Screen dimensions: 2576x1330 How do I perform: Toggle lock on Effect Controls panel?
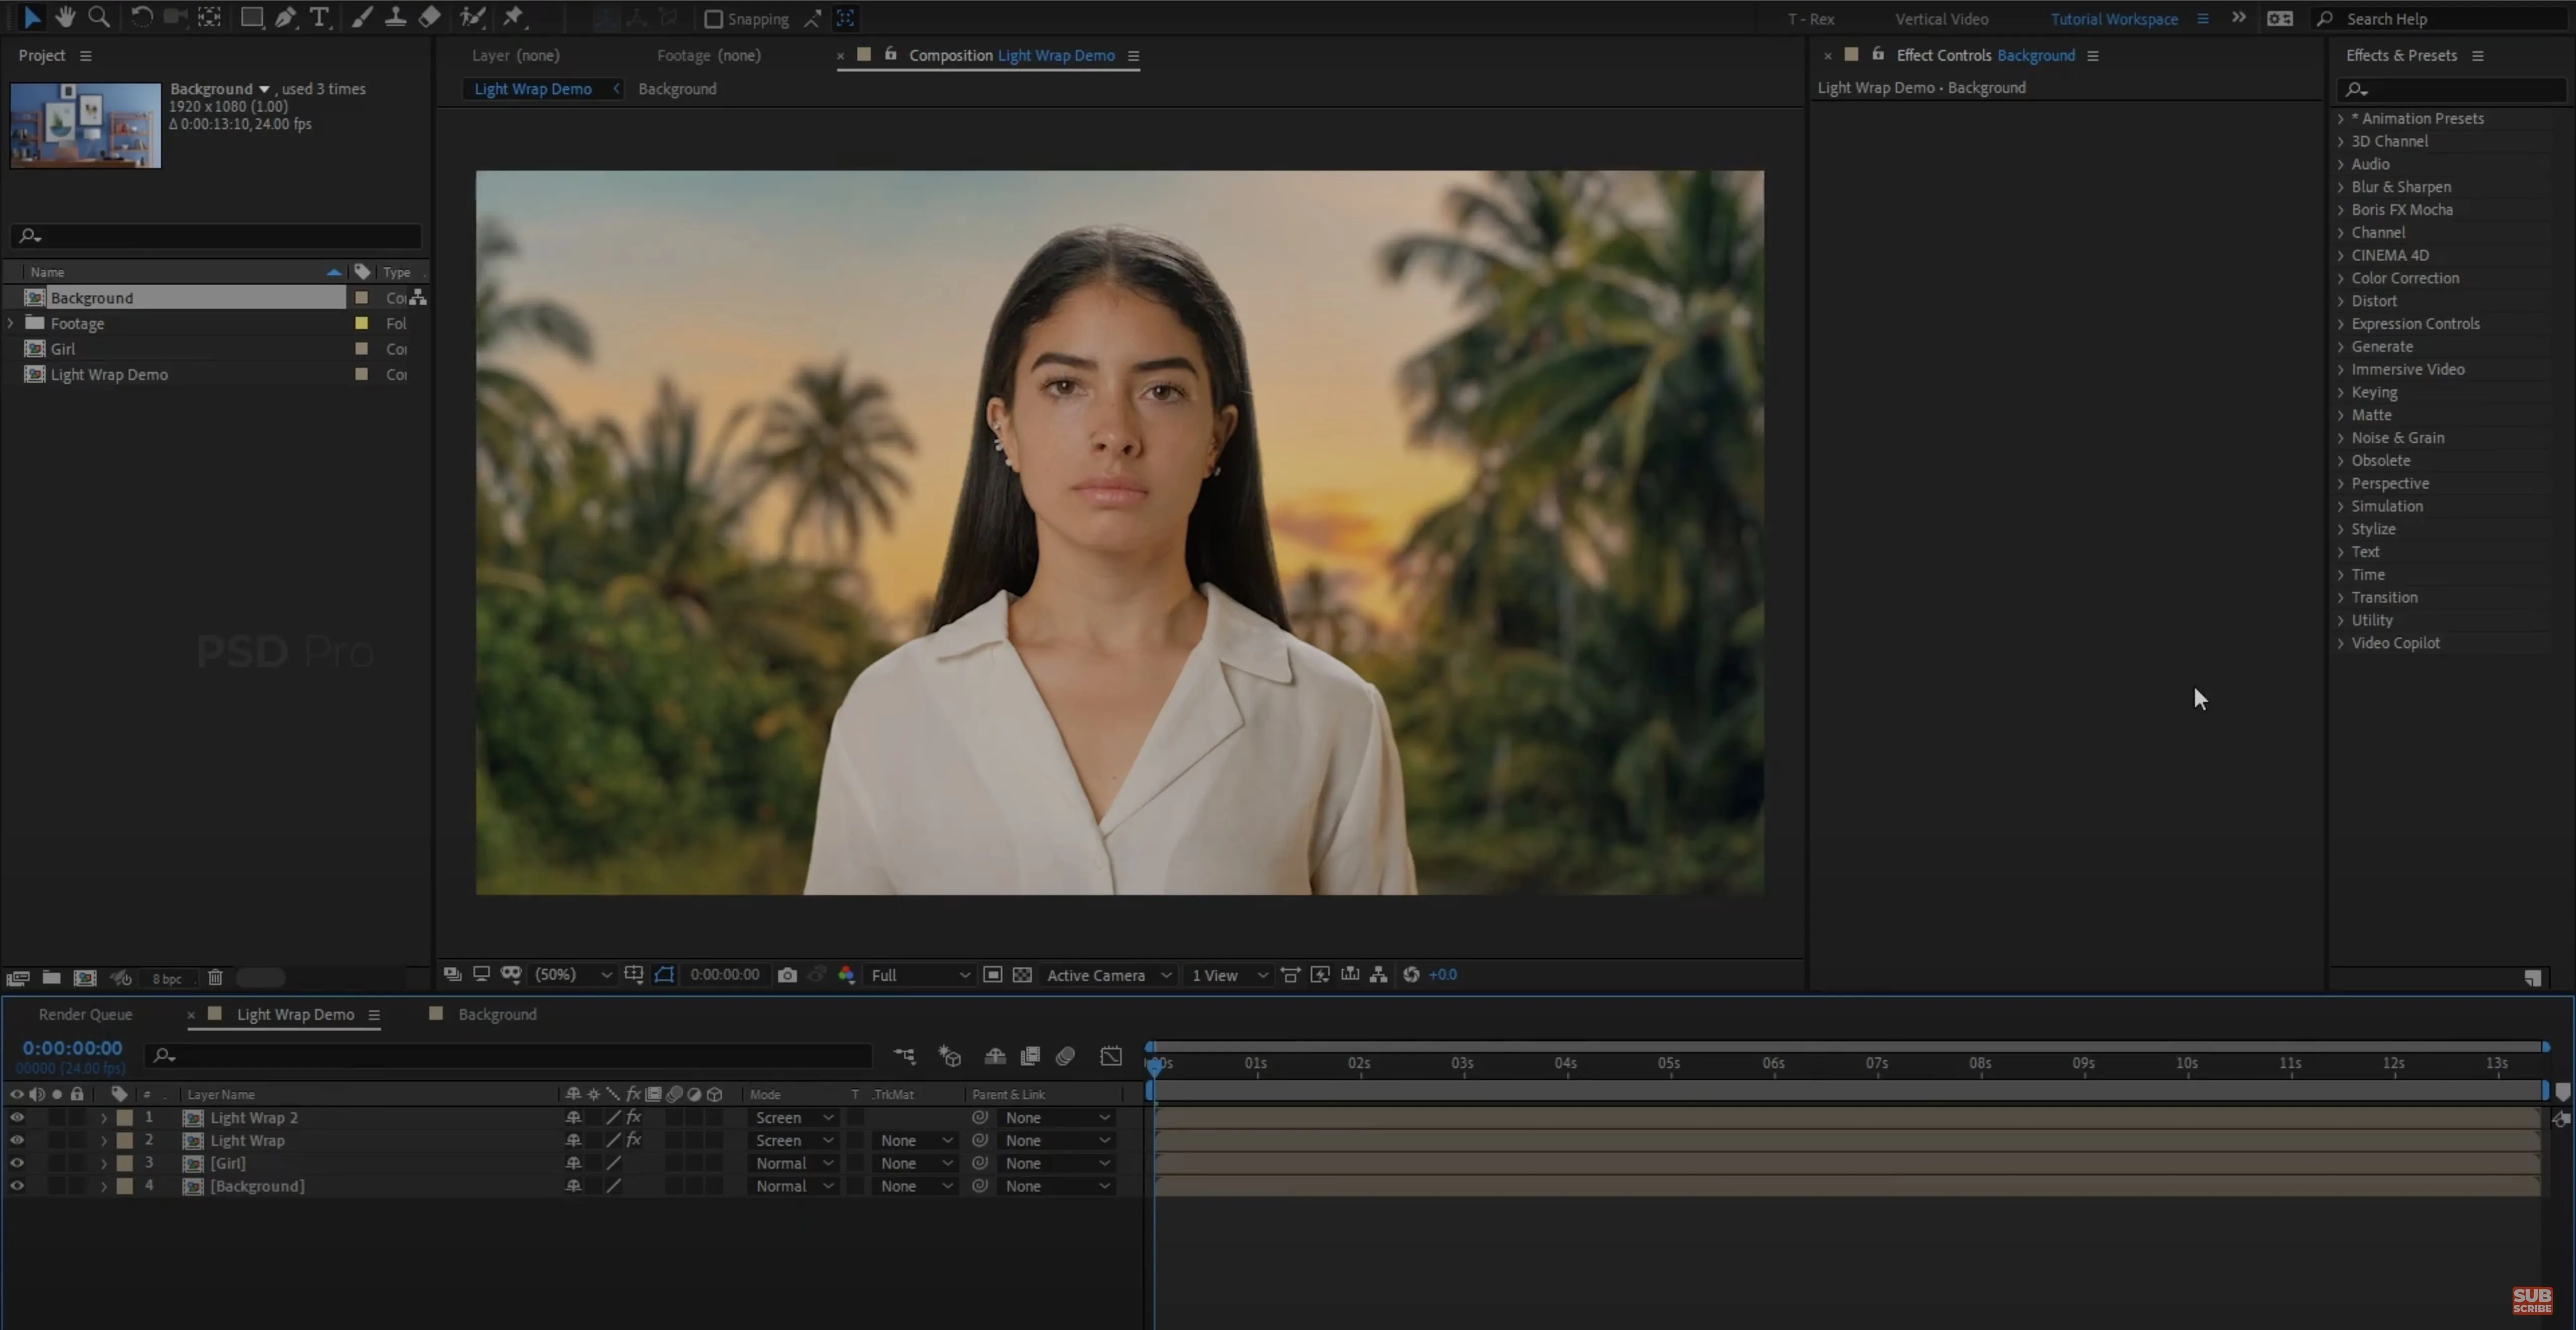tap(1878, 54)
